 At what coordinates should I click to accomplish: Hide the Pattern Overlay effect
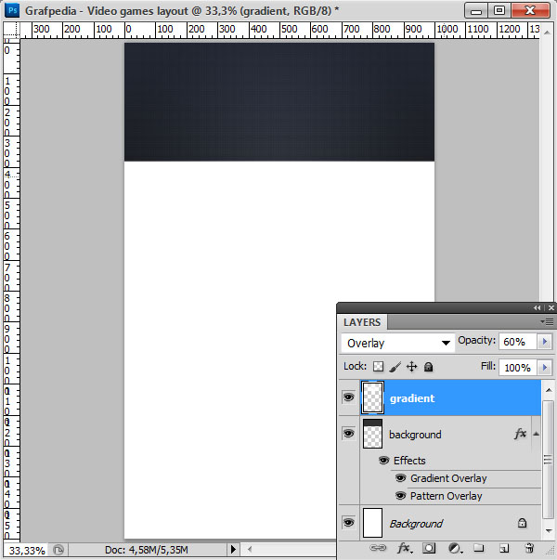[401, 495]
